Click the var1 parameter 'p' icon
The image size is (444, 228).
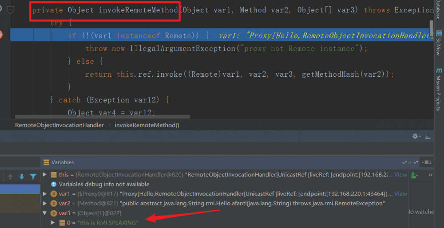coord(54,194)
